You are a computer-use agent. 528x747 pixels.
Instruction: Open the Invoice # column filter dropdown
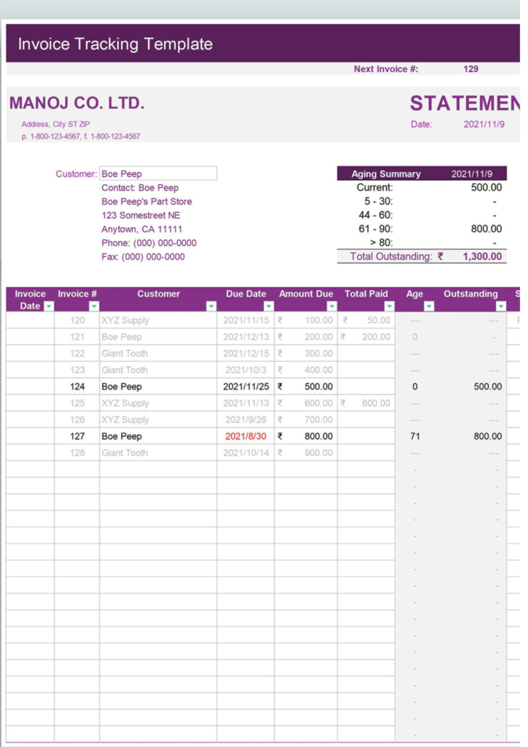tap(94, 306)
